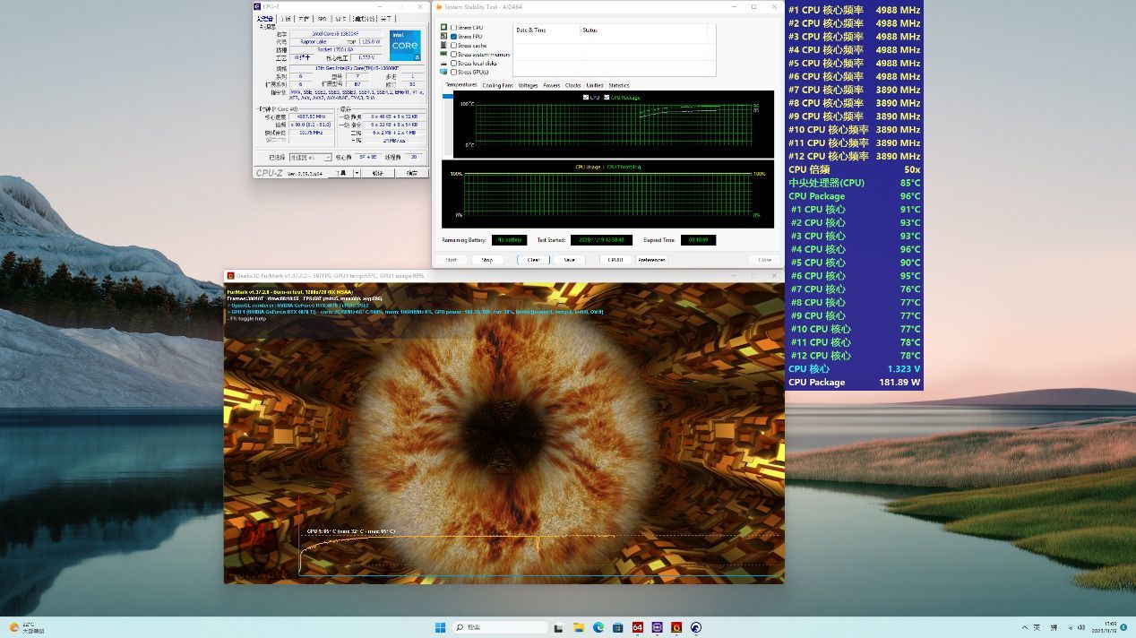Image resolution: width=1136 pixels, height=638 pixels.
Task: Open File Explorer from the taskbar
Action: click(579, 627)
